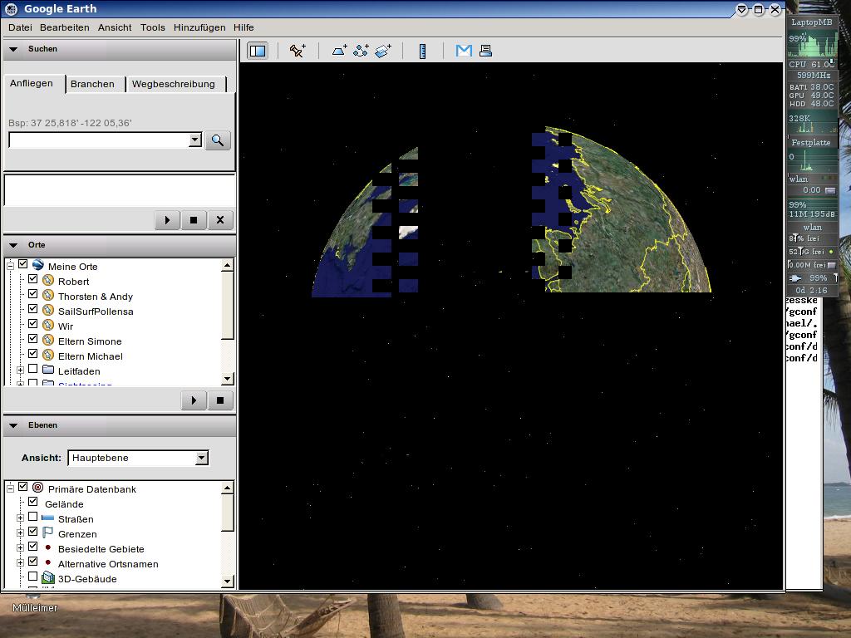Click the add polygon toolbar icon
This screenshot has height=638, width=851.
340,51
